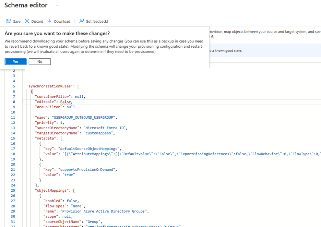
Task: Click the Got feedback person icon
Action: (81, 21)
